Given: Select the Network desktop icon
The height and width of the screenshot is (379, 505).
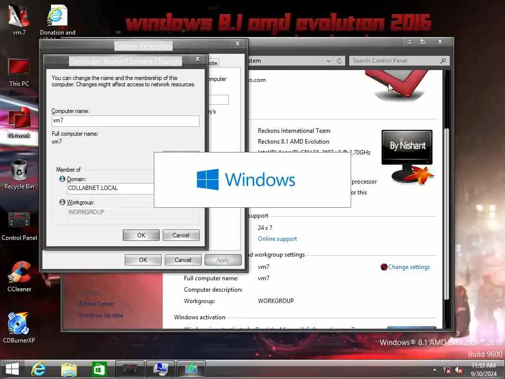Looking at the screenshot, I should coord(19,123).
